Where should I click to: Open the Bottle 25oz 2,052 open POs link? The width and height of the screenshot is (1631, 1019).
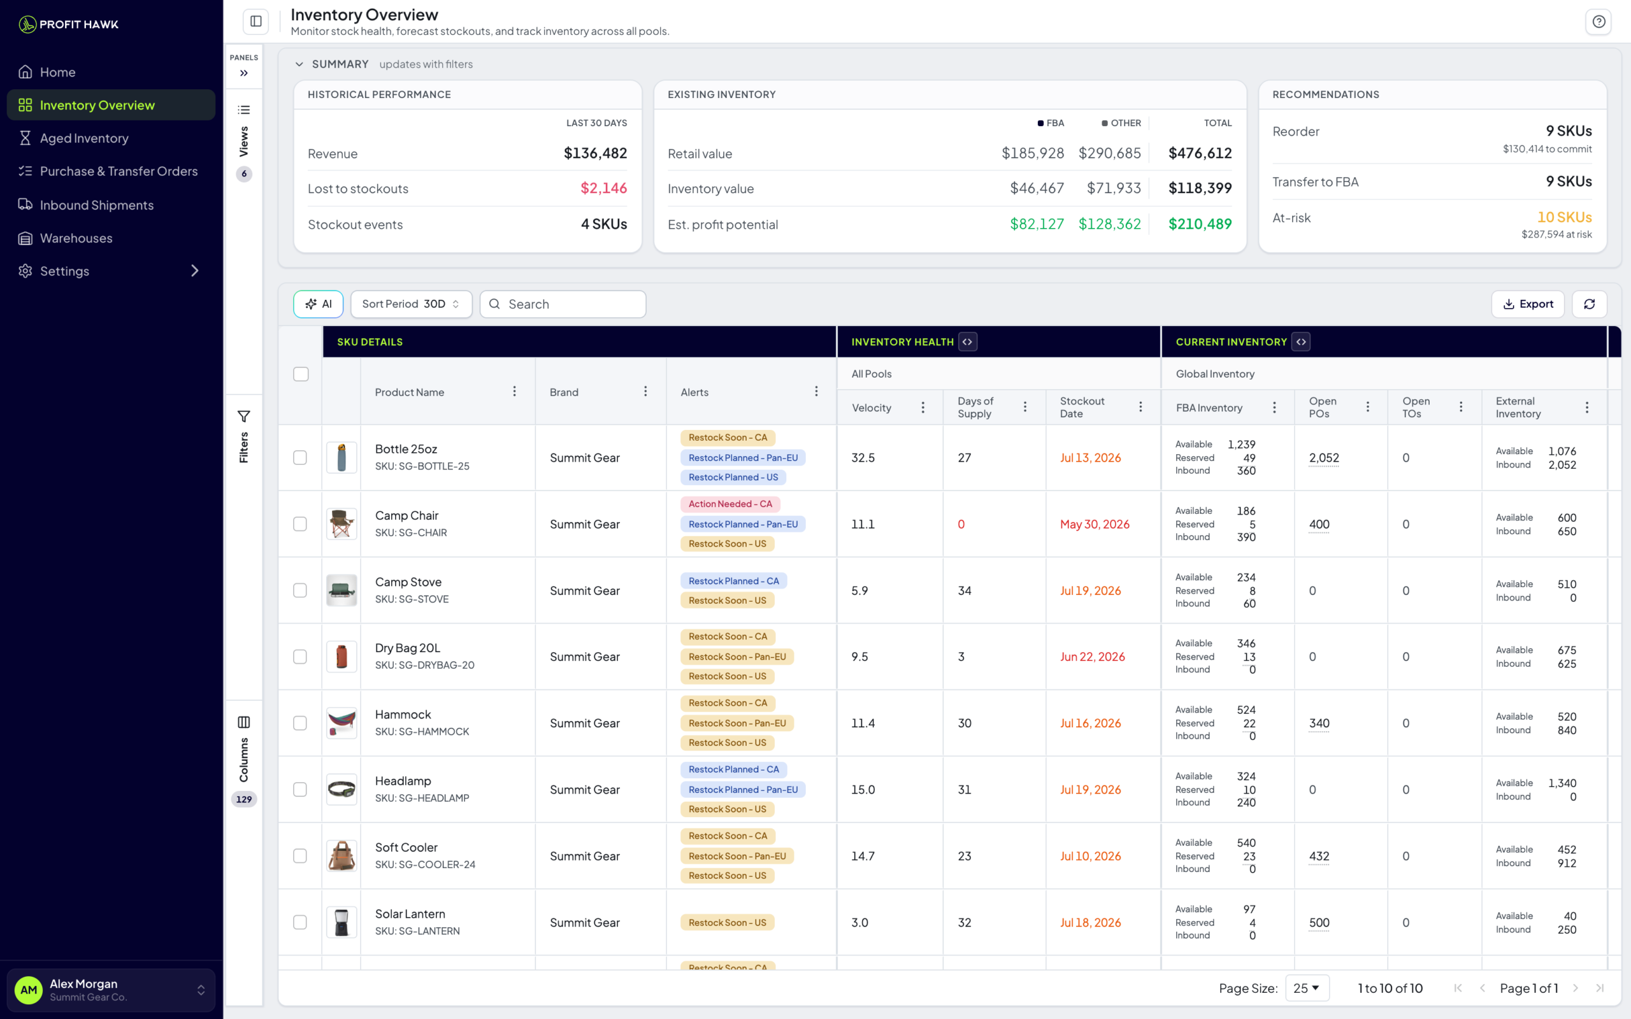click(x=1324, y=458)
